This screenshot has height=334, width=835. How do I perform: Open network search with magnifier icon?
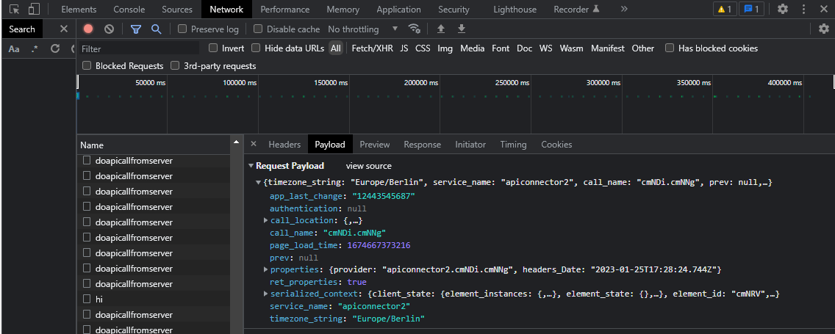[156, 29]
